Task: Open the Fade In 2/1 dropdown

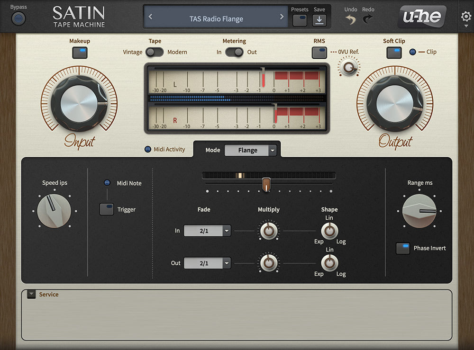Action: click(x=207, y=231)
